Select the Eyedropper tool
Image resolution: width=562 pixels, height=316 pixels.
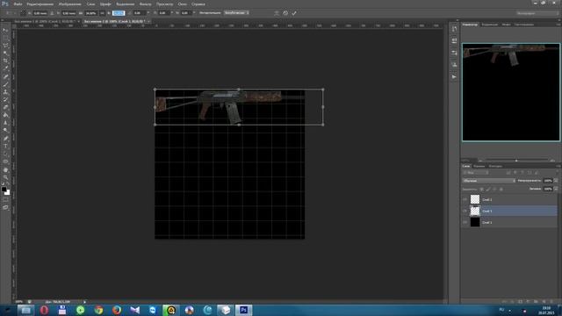5,68
